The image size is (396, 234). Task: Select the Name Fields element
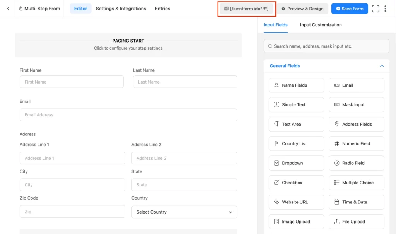coord(296,85)
